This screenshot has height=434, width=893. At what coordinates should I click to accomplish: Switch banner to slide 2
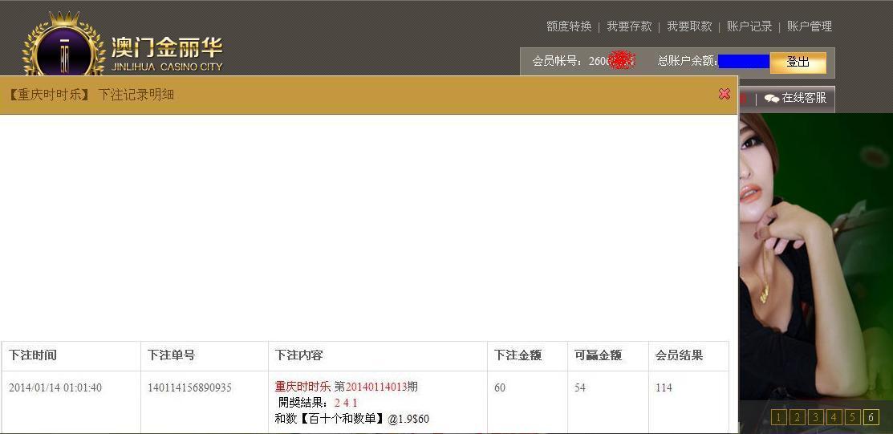pyautogui.click(x=797, y=417)
